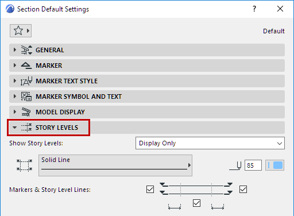
Task: Click the Show Story Levels label
Action: coord(36,143)
